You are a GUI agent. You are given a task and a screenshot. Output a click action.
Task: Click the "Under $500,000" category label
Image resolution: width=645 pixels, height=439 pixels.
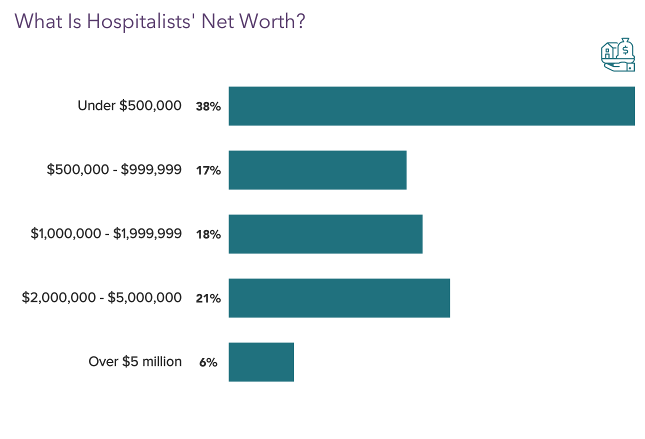[129, 106]
